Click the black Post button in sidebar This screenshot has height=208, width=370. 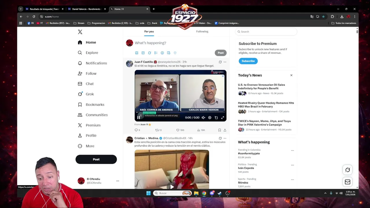[x=96, y=159]
